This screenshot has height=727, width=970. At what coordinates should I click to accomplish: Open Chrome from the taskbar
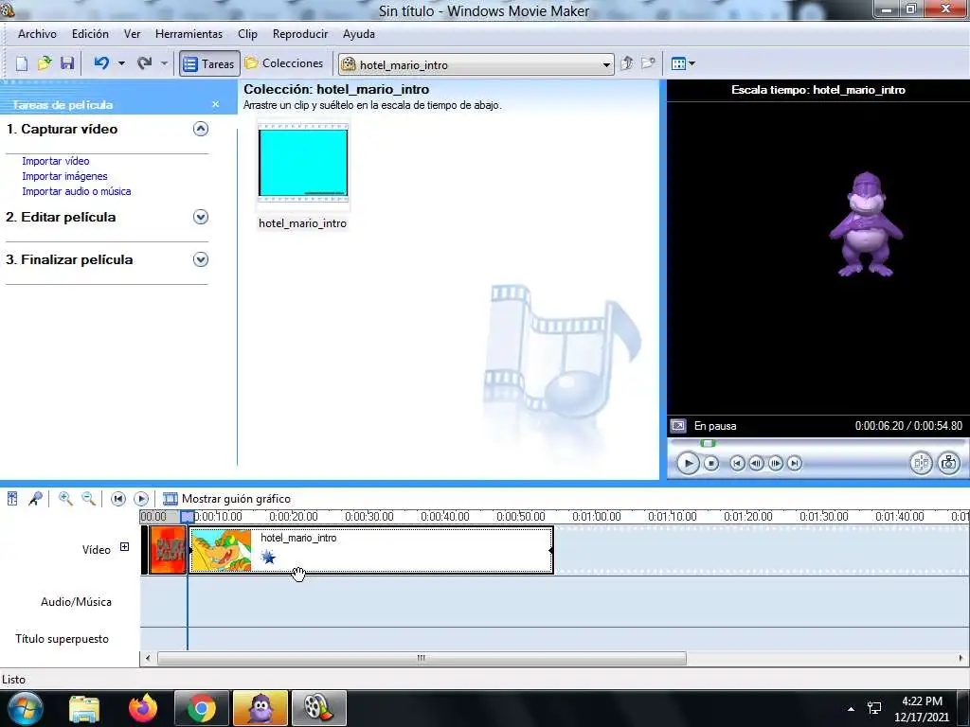point(202,708)
